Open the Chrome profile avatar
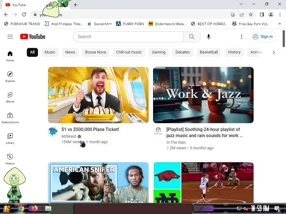Viewport: 286px width, 214px height. (271, 14)
